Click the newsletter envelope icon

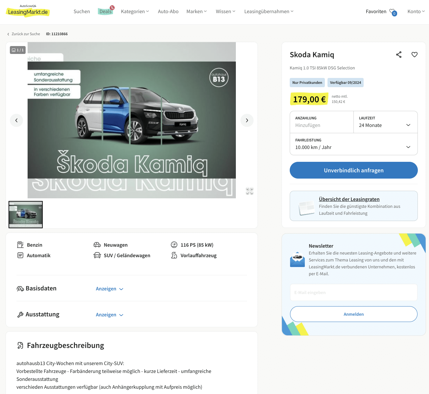click(x=298, y=259)
